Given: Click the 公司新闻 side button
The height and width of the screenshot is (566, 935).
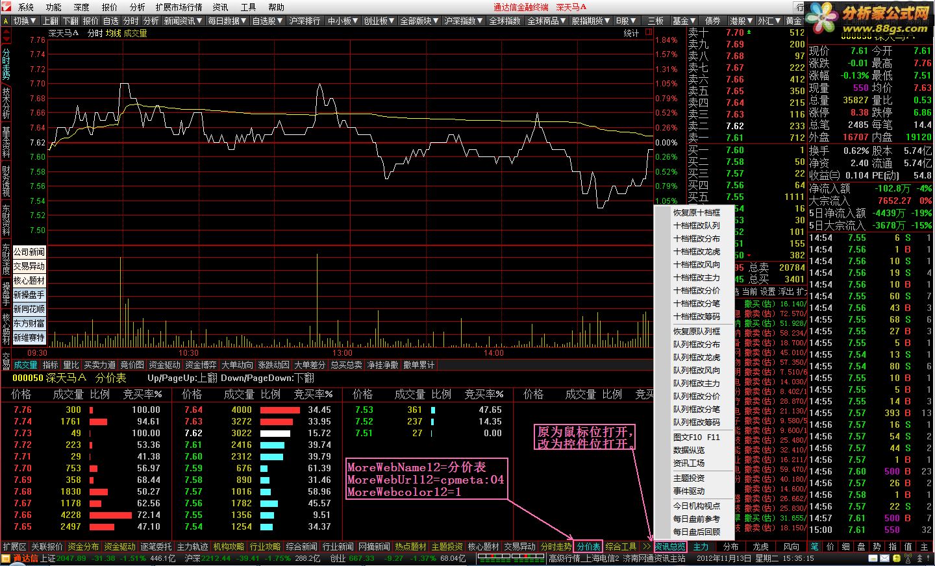Looking at the screenshot, I should (29, 252).
